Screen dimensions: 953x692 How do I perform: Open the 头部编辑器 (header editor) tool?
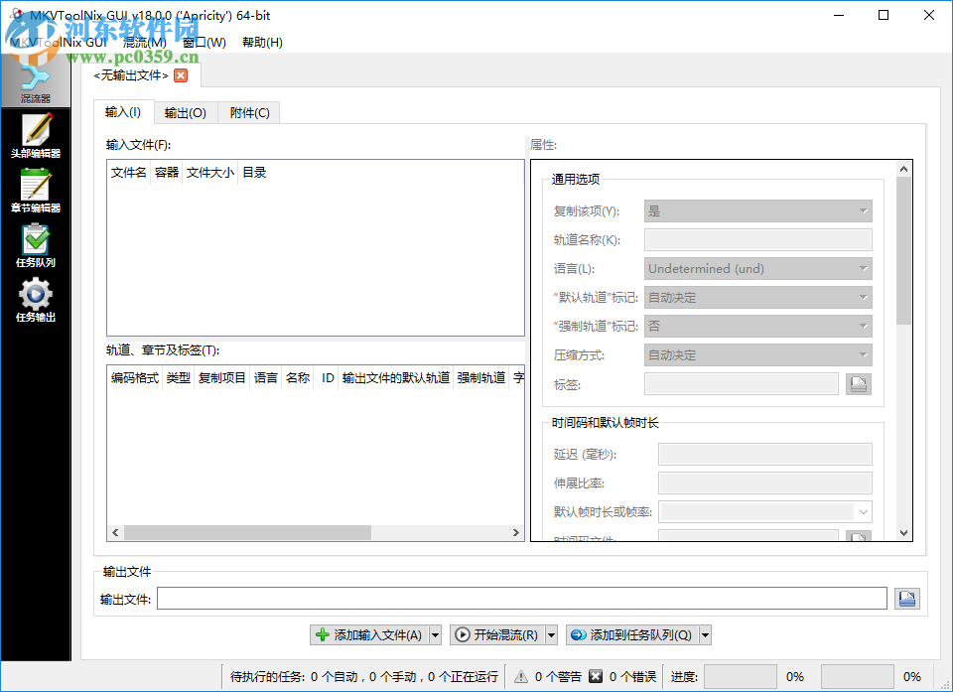click(36, 134)
